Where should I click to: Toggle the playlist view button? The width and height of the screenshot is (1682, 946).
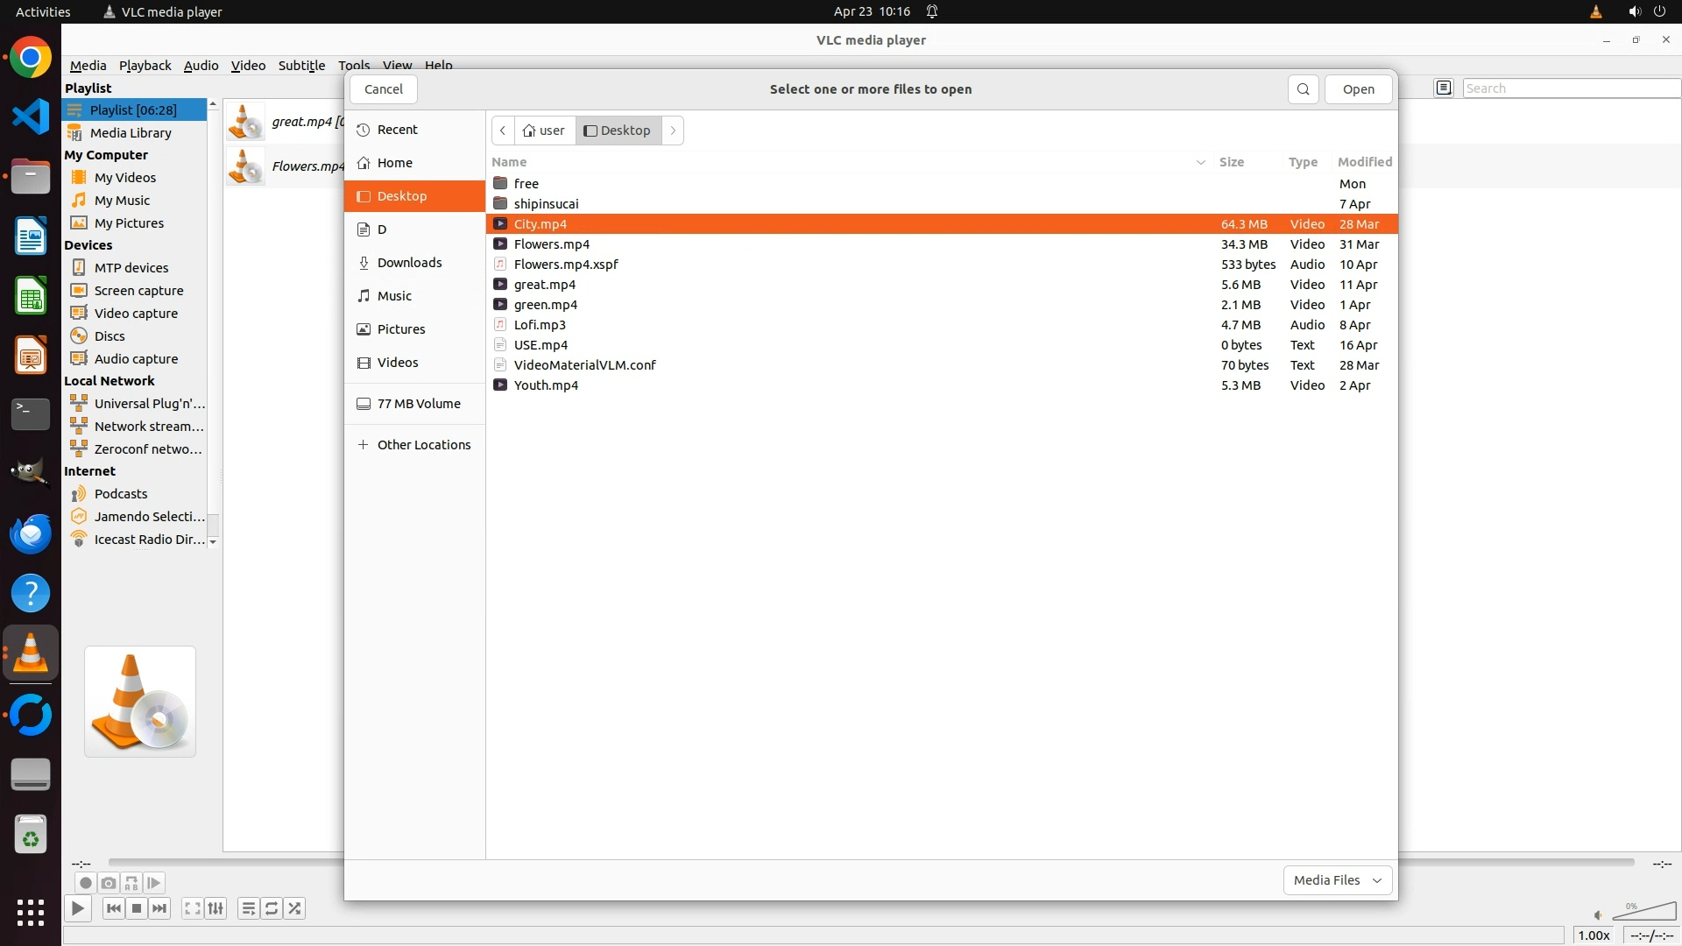pos(249,908)
